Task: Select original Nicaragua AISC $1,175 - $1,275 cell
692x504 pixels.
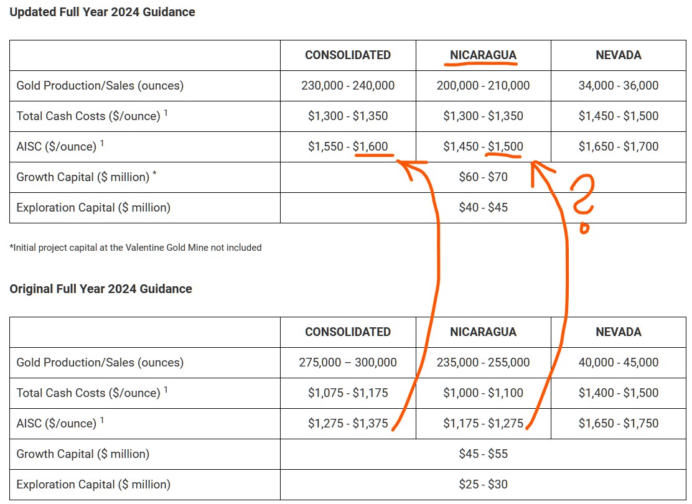Action: pos(483,424)
